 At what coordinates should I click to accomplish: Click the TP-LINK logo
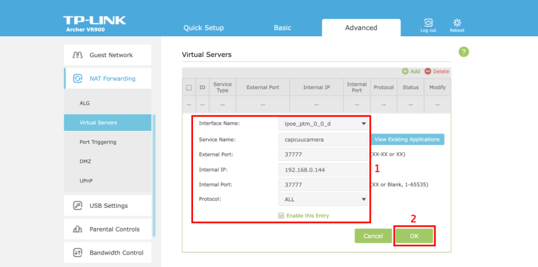[95, 20]
